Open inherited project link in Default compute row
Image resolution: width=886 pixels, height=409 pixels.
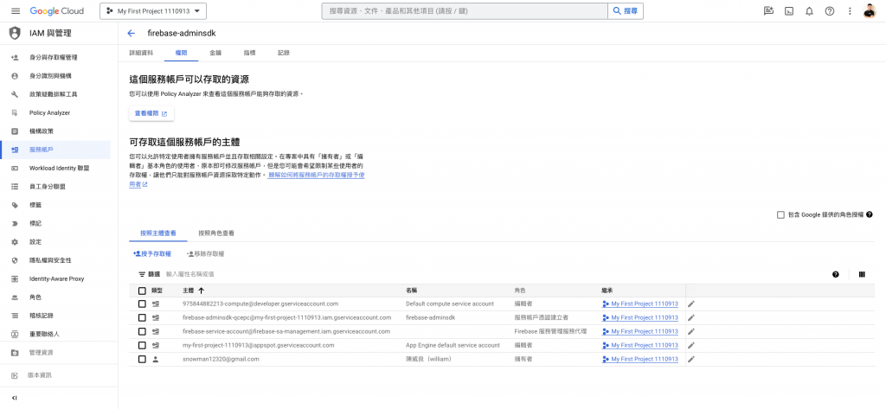[x=640, y=304]
